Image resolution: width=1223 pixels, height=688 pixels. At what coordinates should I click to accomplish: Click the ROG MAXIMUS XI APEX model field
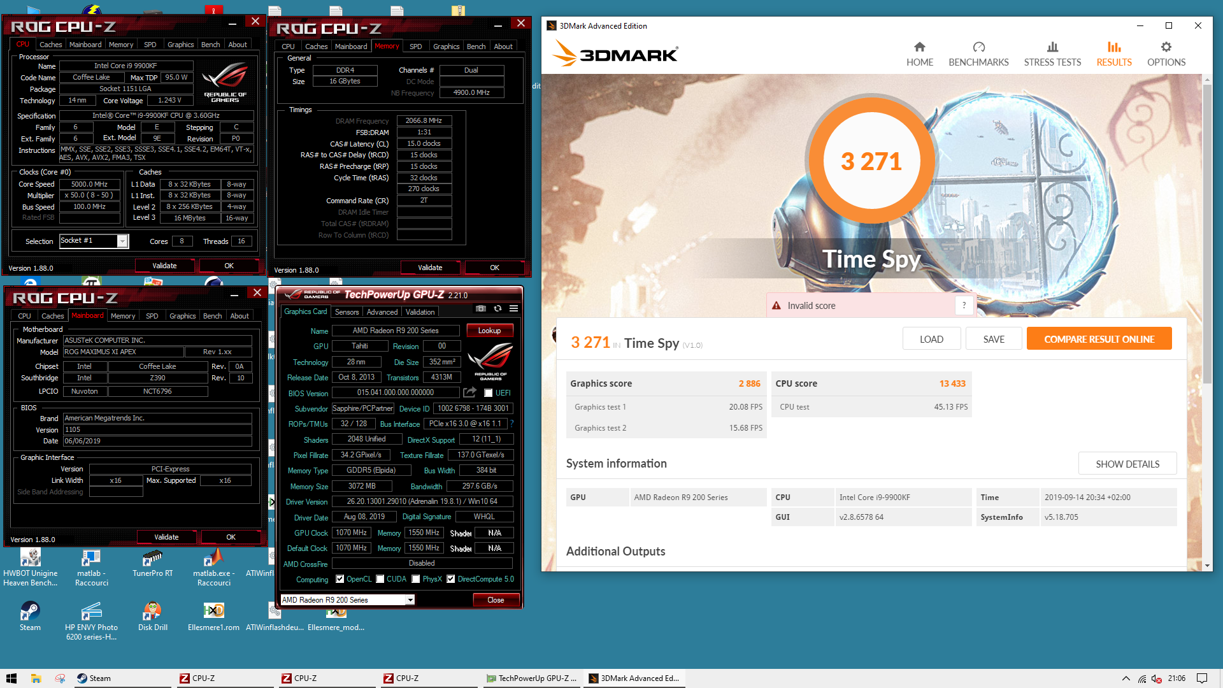pyautogui.click(x=123, y=352)
